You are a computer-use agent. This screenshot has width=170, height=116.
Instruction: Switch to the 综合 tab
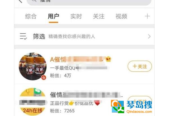click(x=31, y=17)
